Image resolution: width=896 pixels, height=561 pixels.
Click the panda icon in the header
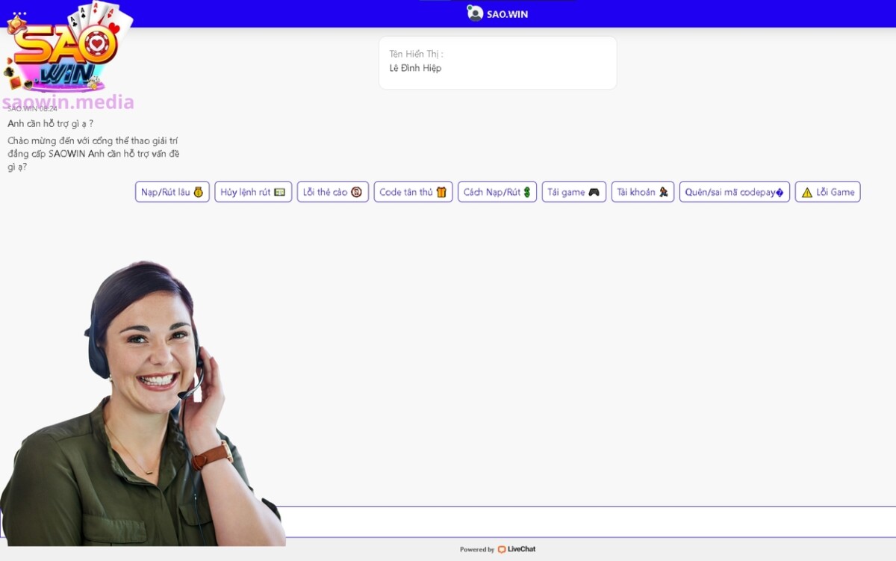point(476,13)
